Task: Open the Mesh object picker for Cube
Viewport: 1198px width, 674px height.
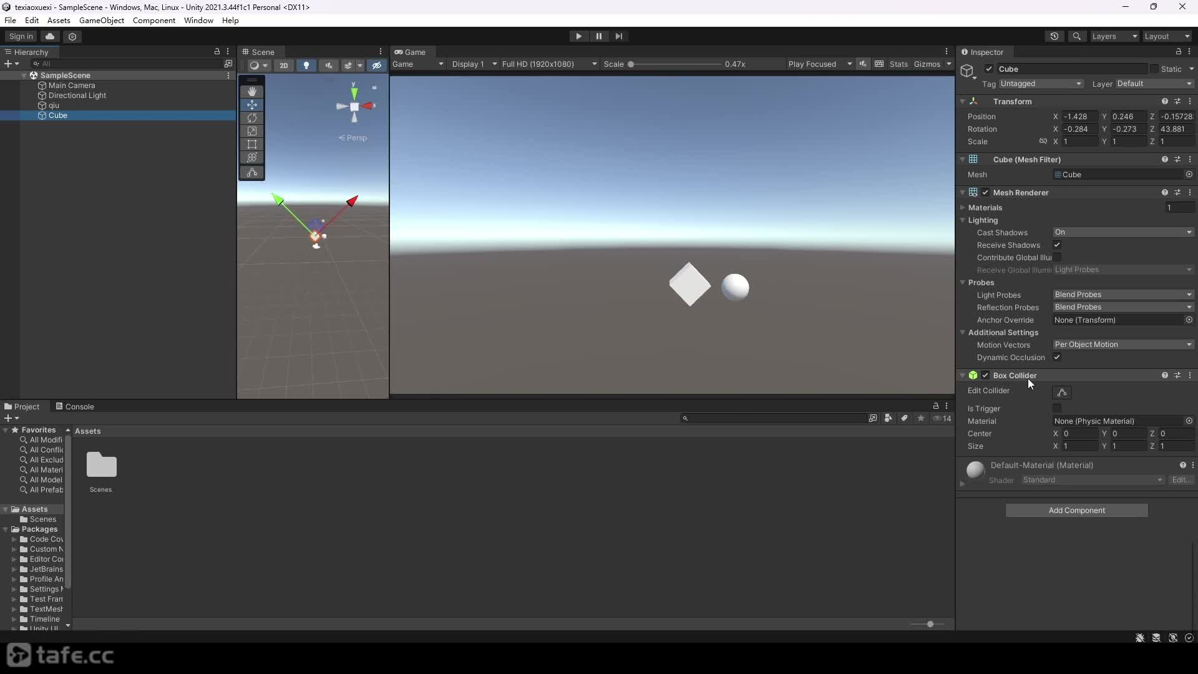Action: (1189, 175)
